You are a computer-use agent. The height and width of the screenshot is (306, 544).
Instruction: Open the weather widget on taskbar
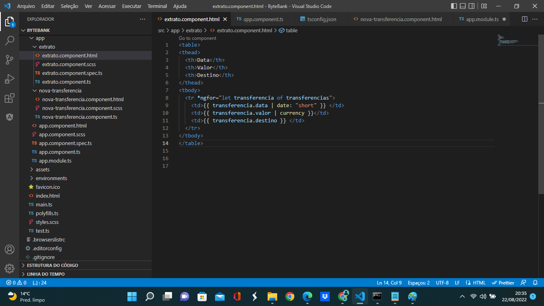click(27, 296)
